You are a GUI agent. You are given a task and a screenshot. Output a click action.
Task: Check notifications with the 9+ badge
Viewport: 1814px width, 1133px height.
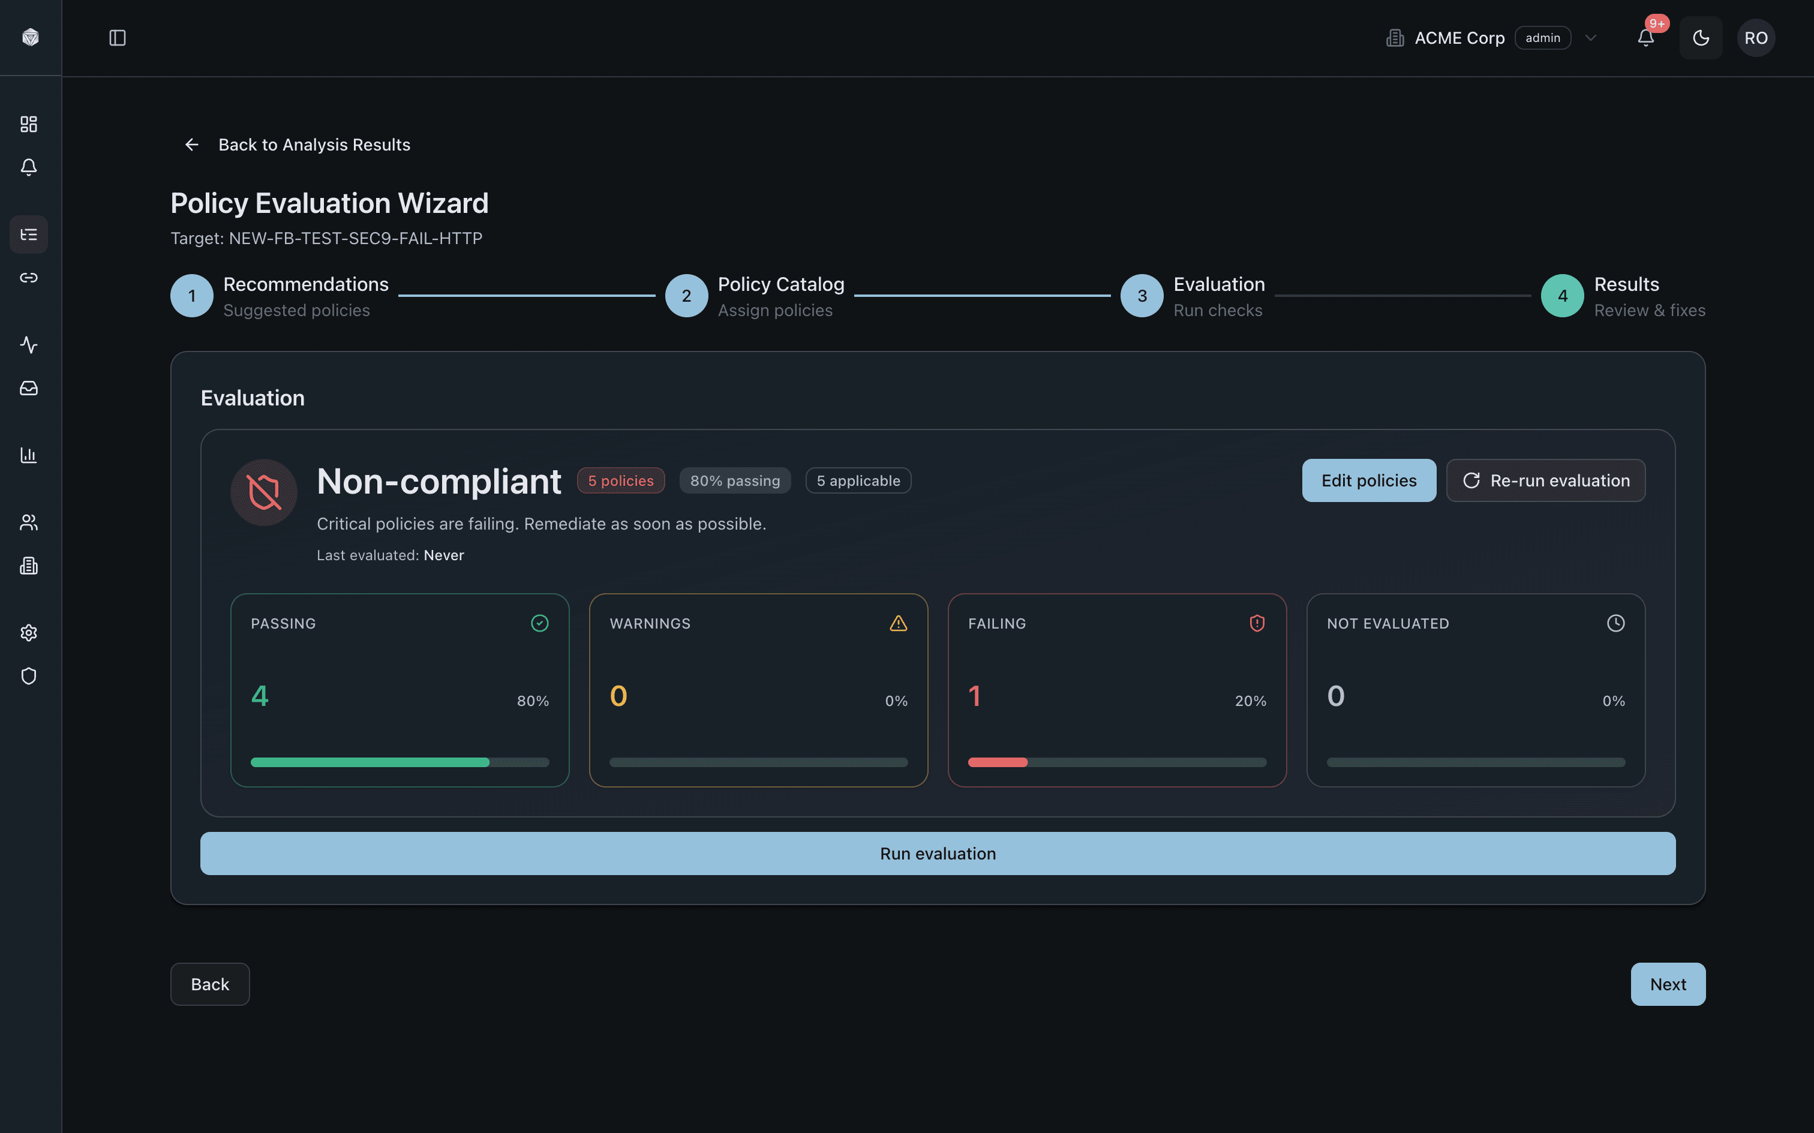[x=1645, y=37]
